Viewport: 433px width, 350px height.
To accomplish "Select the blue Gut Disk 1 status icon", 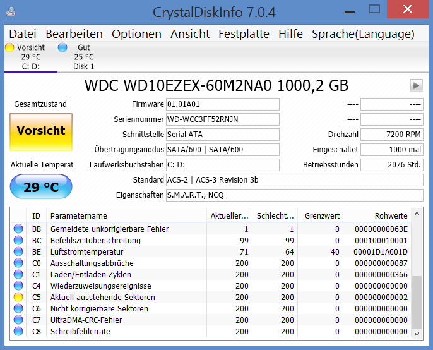I will 62,47.
